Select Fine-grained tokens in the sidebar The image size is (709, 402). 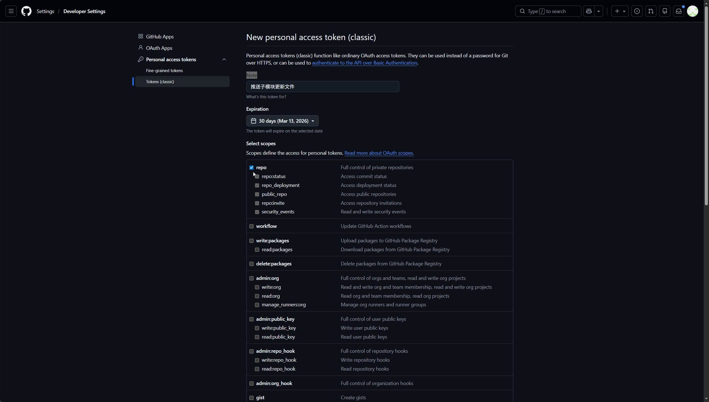164,71
